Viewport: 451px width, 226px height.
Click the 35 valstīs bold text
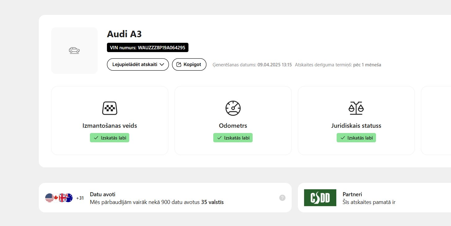[x=212, y=202]
